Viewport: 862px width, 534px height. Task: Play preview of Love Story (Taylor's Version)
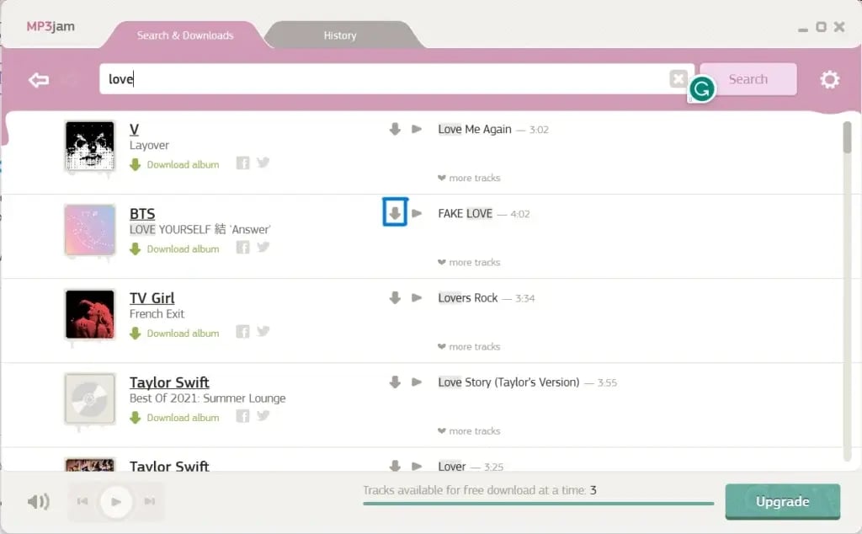pyautogui.click(x=417, y=382)
